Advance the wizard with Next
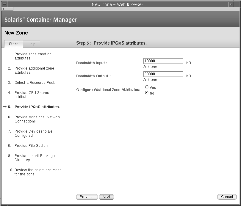Screen dimensions: 241x206 click(106, 196)
